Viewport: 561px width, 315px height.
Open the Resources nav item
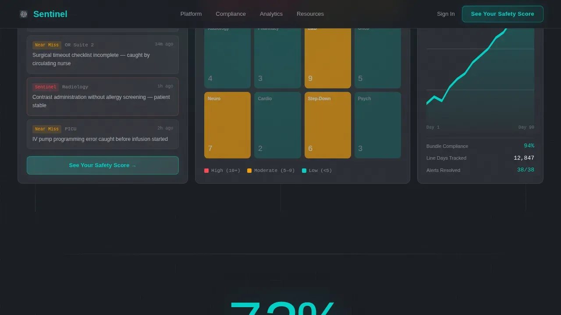(x=310, y=14)
